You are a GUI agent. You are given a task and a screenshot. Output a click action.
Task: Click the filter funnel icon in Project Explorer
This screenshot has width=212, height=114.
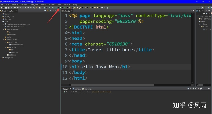pyautogui.click(x=50, y=11)
